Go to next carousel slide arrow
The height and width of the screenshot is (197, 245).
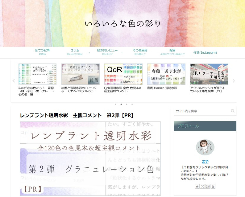point(234,81)
